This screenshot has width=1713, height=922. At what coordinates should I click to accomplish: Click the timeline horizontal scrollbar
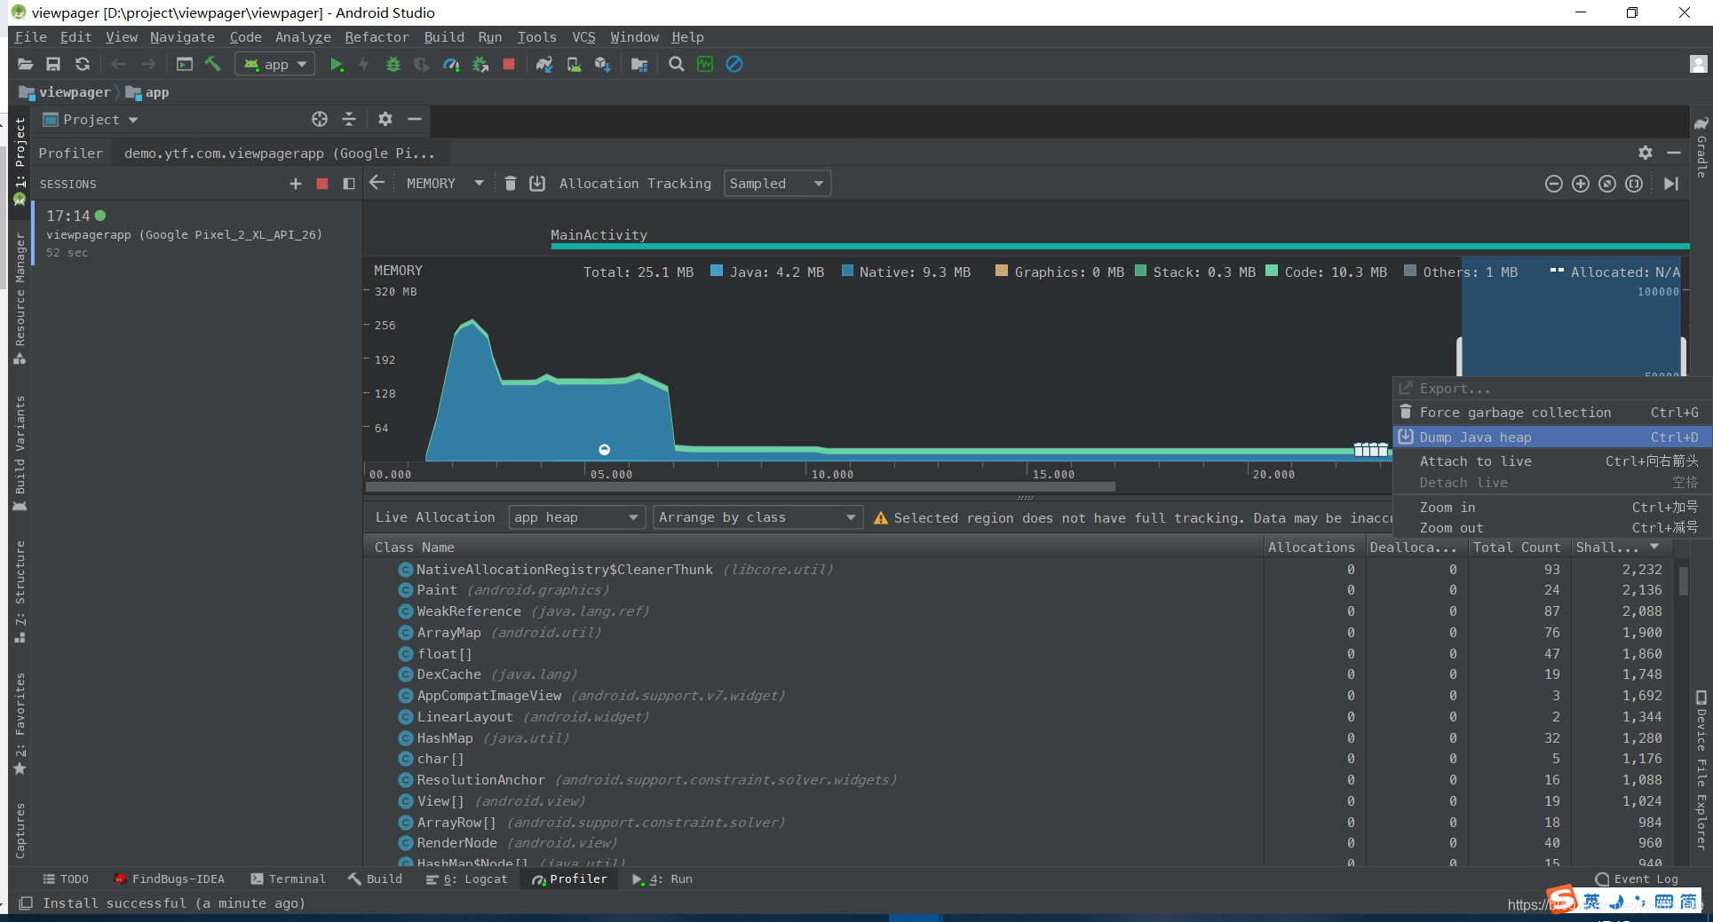point(742,486)
